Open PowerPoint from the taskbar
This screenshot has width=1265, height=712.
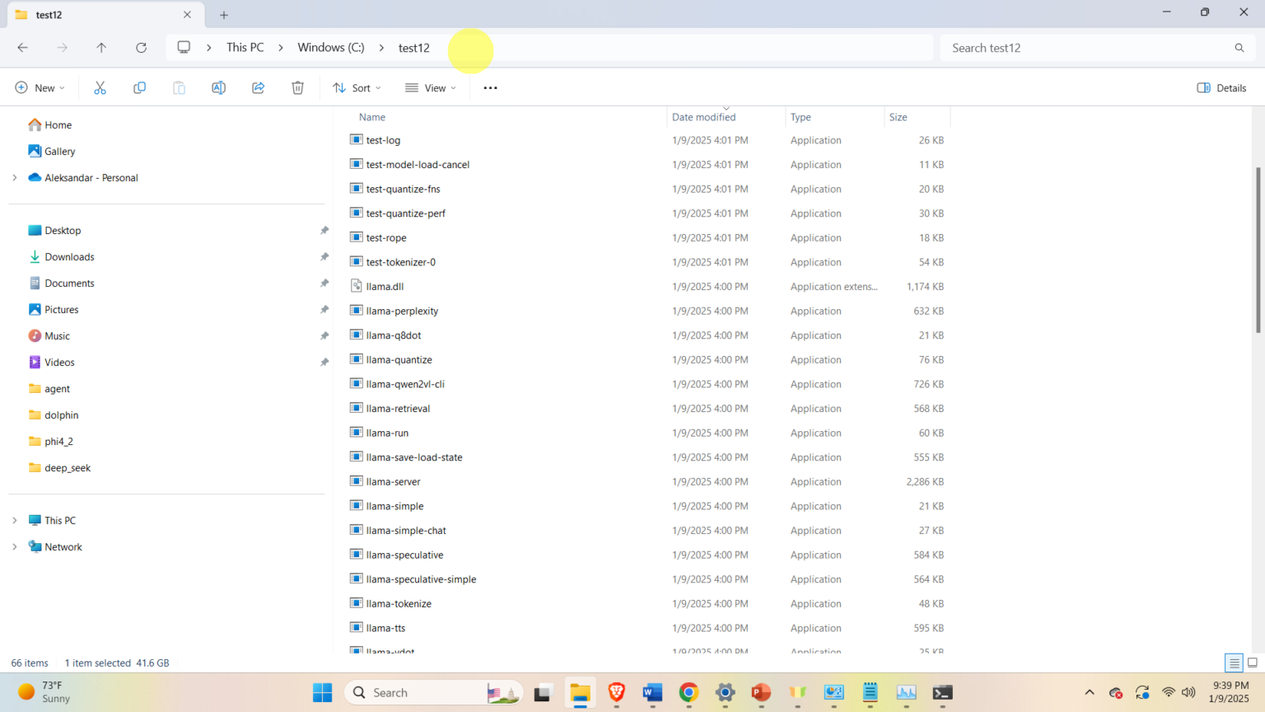(761, 692)
